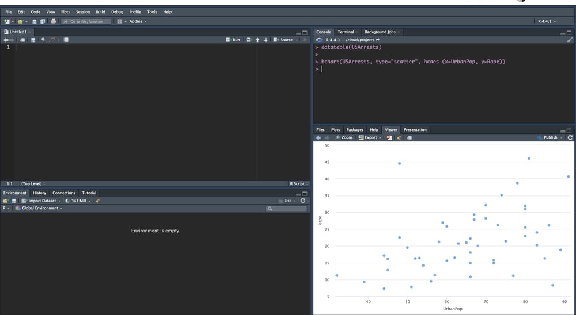Open Global Environment selector

39,208
